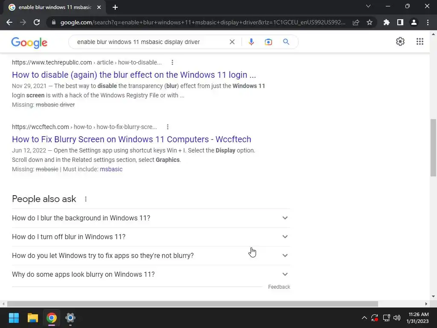The width and height of the screenshot is (437, 328).
Task: Open a new tab
Action: point(115,8)
